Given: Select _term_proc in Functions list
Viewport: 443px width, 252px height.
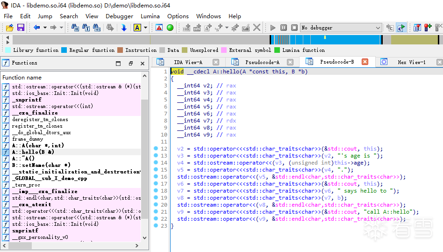Looking at the screenshot, I should pyautogui.click(x=26, y=185).
